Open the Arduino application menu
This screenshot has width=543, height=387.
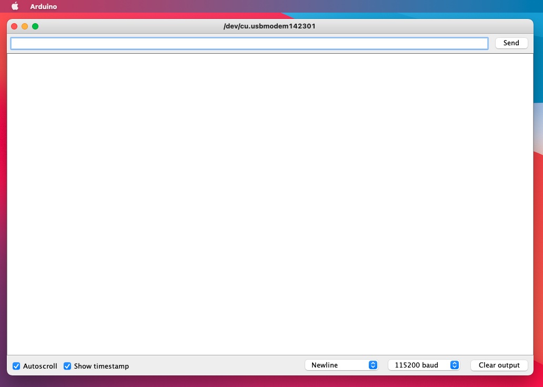click(x=43, y=6)
